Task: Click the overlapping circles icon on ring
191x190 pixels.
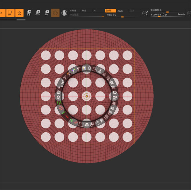Action: [92, 124]
